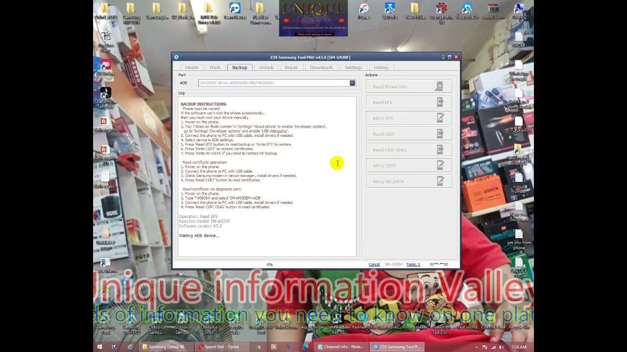Viewport: 627px width, 352px height.
Task: Open the get info from phone file
Action: click(x=519, y=238)
